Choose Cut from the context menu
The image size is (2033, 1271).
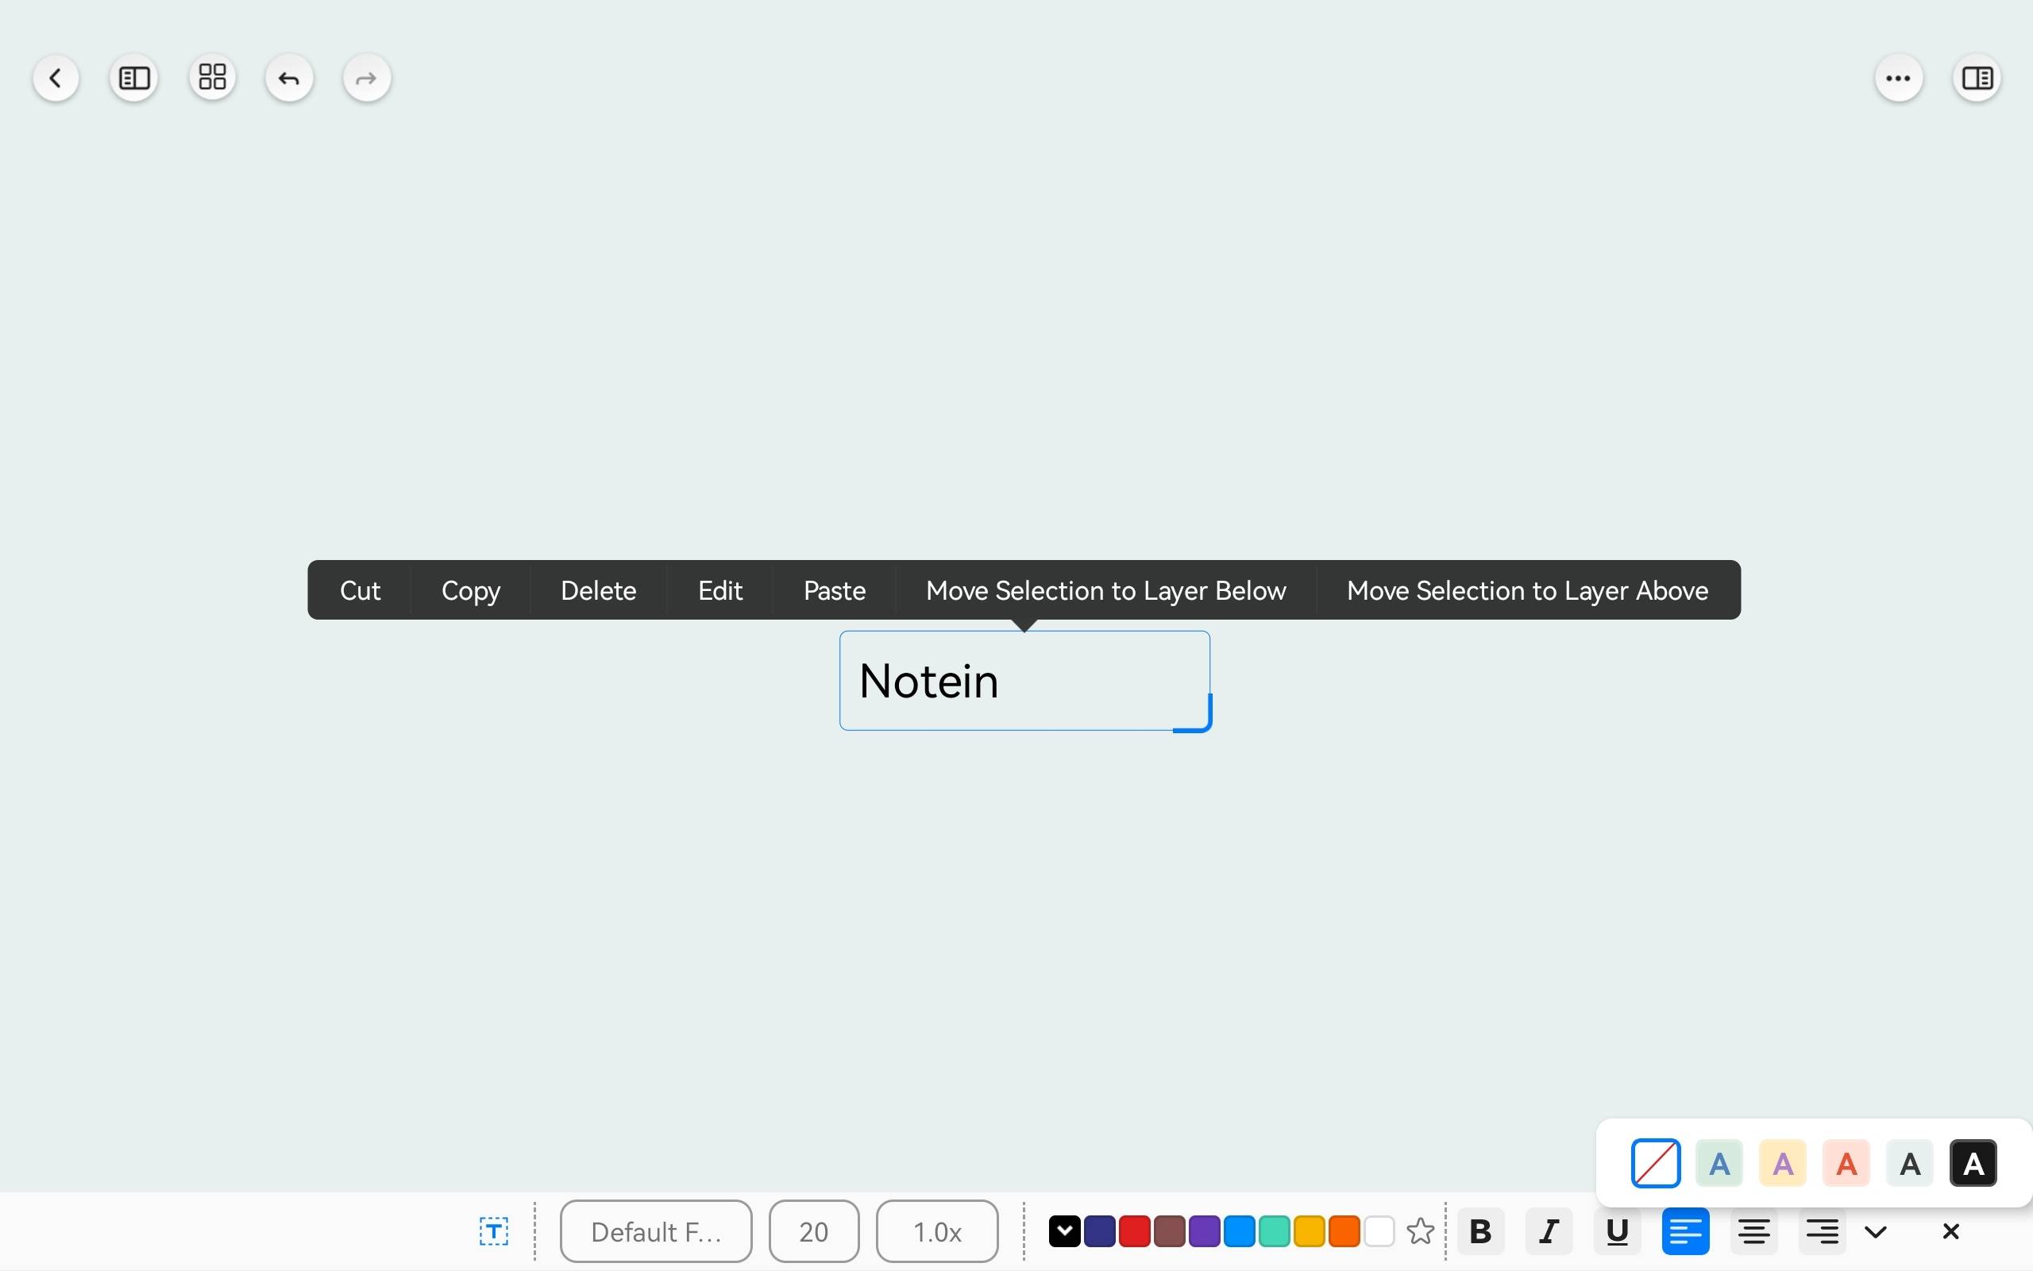point(360,590)
